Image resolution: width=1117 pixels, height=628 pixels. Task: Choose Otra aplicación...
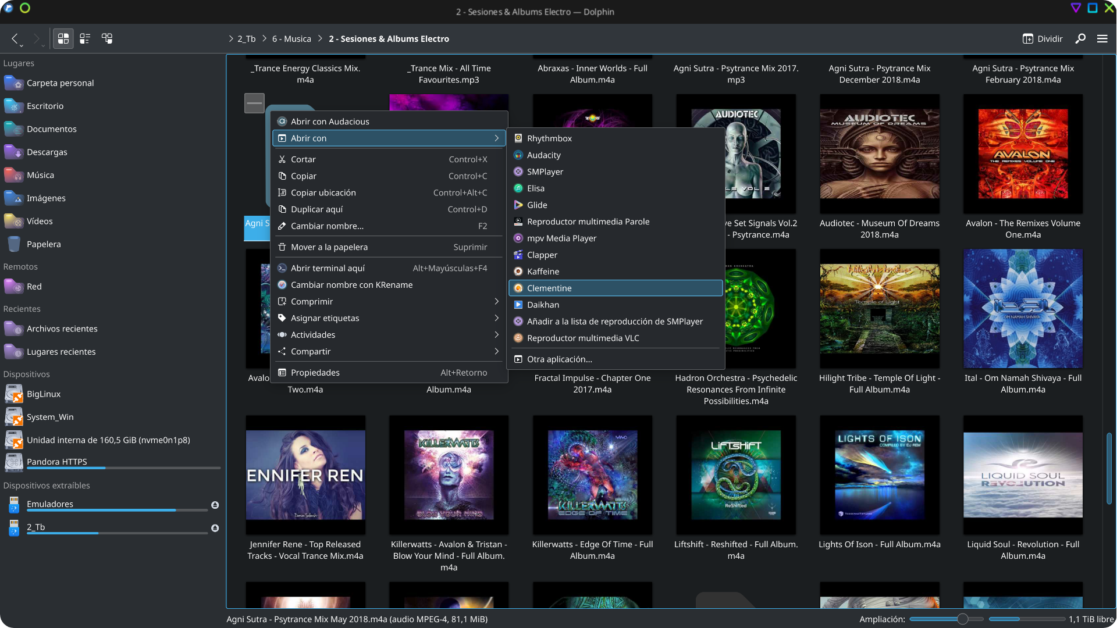(616, 359)
